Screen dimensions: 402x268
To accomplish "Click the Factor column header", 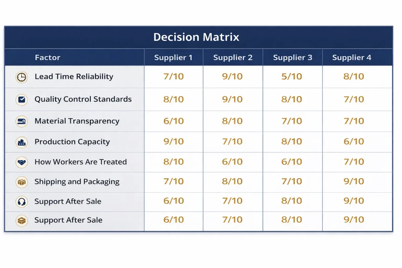I will click(x=48, y=58).
